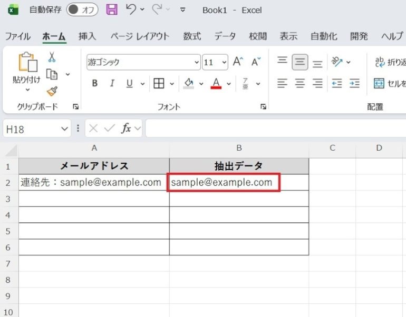Click the Redo arrow icon
406x317 pixels.
157,9
